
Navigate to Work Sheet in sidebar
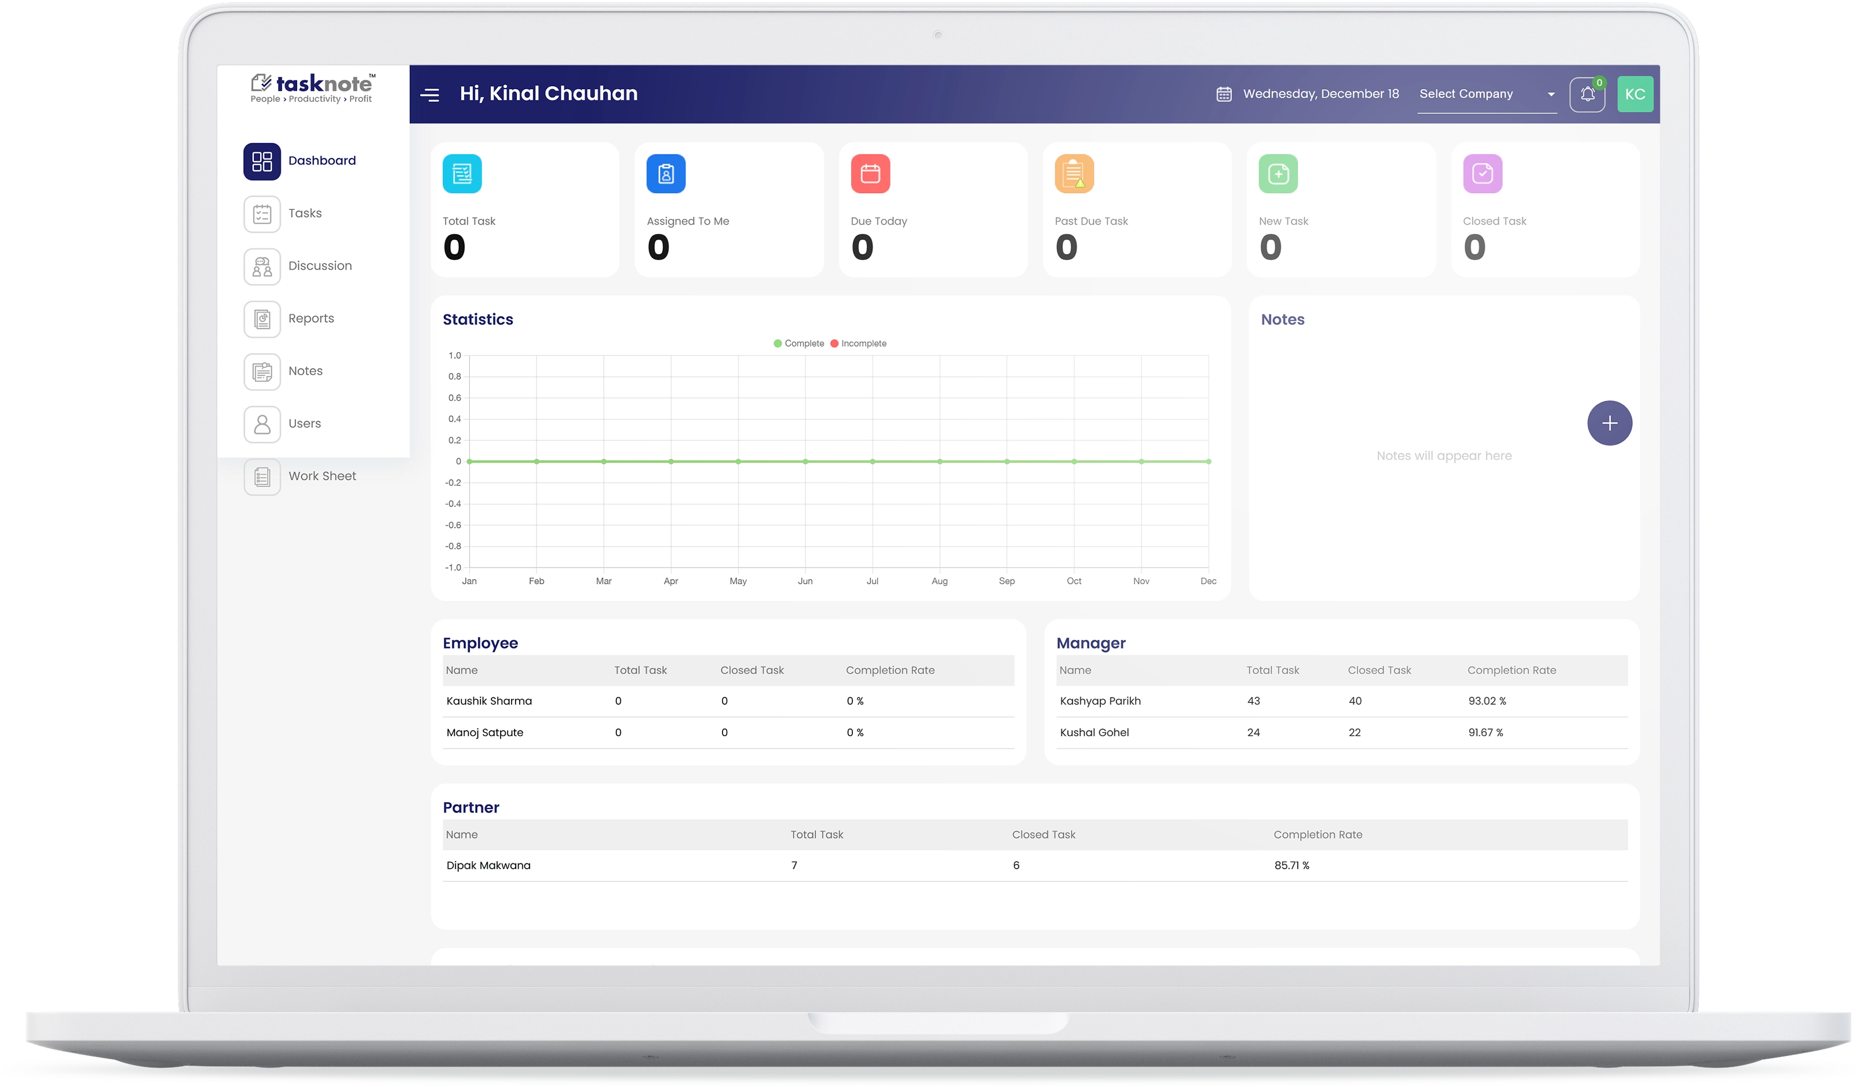tap(322, 477)
